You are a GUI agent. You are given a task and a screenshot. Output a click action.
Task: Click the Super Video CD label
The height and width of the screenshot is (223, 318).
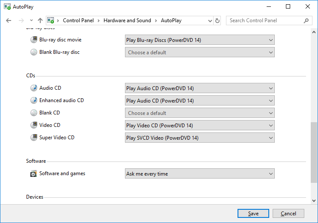[57, 138]
